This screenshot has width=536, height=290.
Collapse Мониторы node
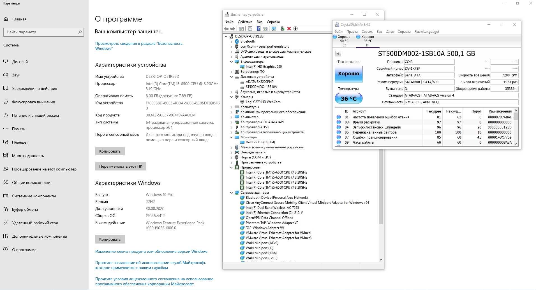[x=232, y=137]
